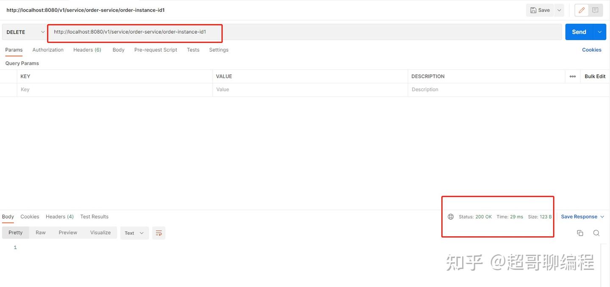Screen dimensions: 610x287
Task: Open the Save options dropdown arrow
Action: [559, 10]
